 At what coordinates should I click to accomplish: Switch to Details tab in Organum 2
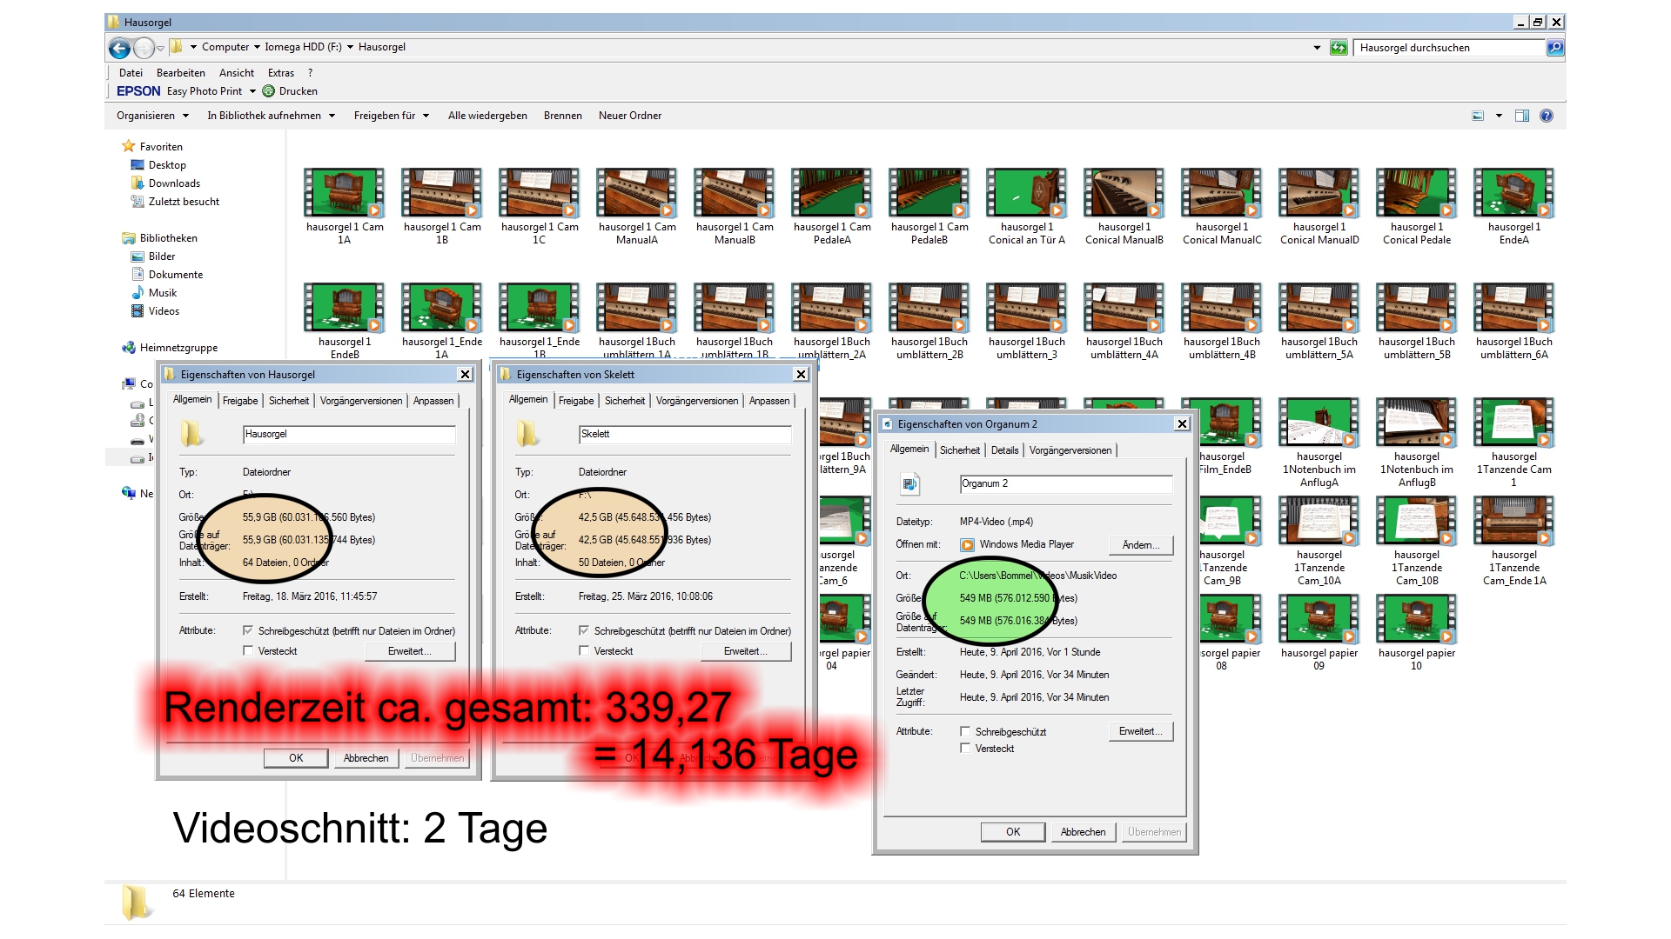(x=1004, y=450)
